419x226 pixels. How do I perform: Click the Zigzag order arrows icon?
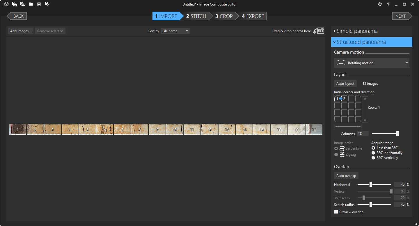tap(342, 155)
